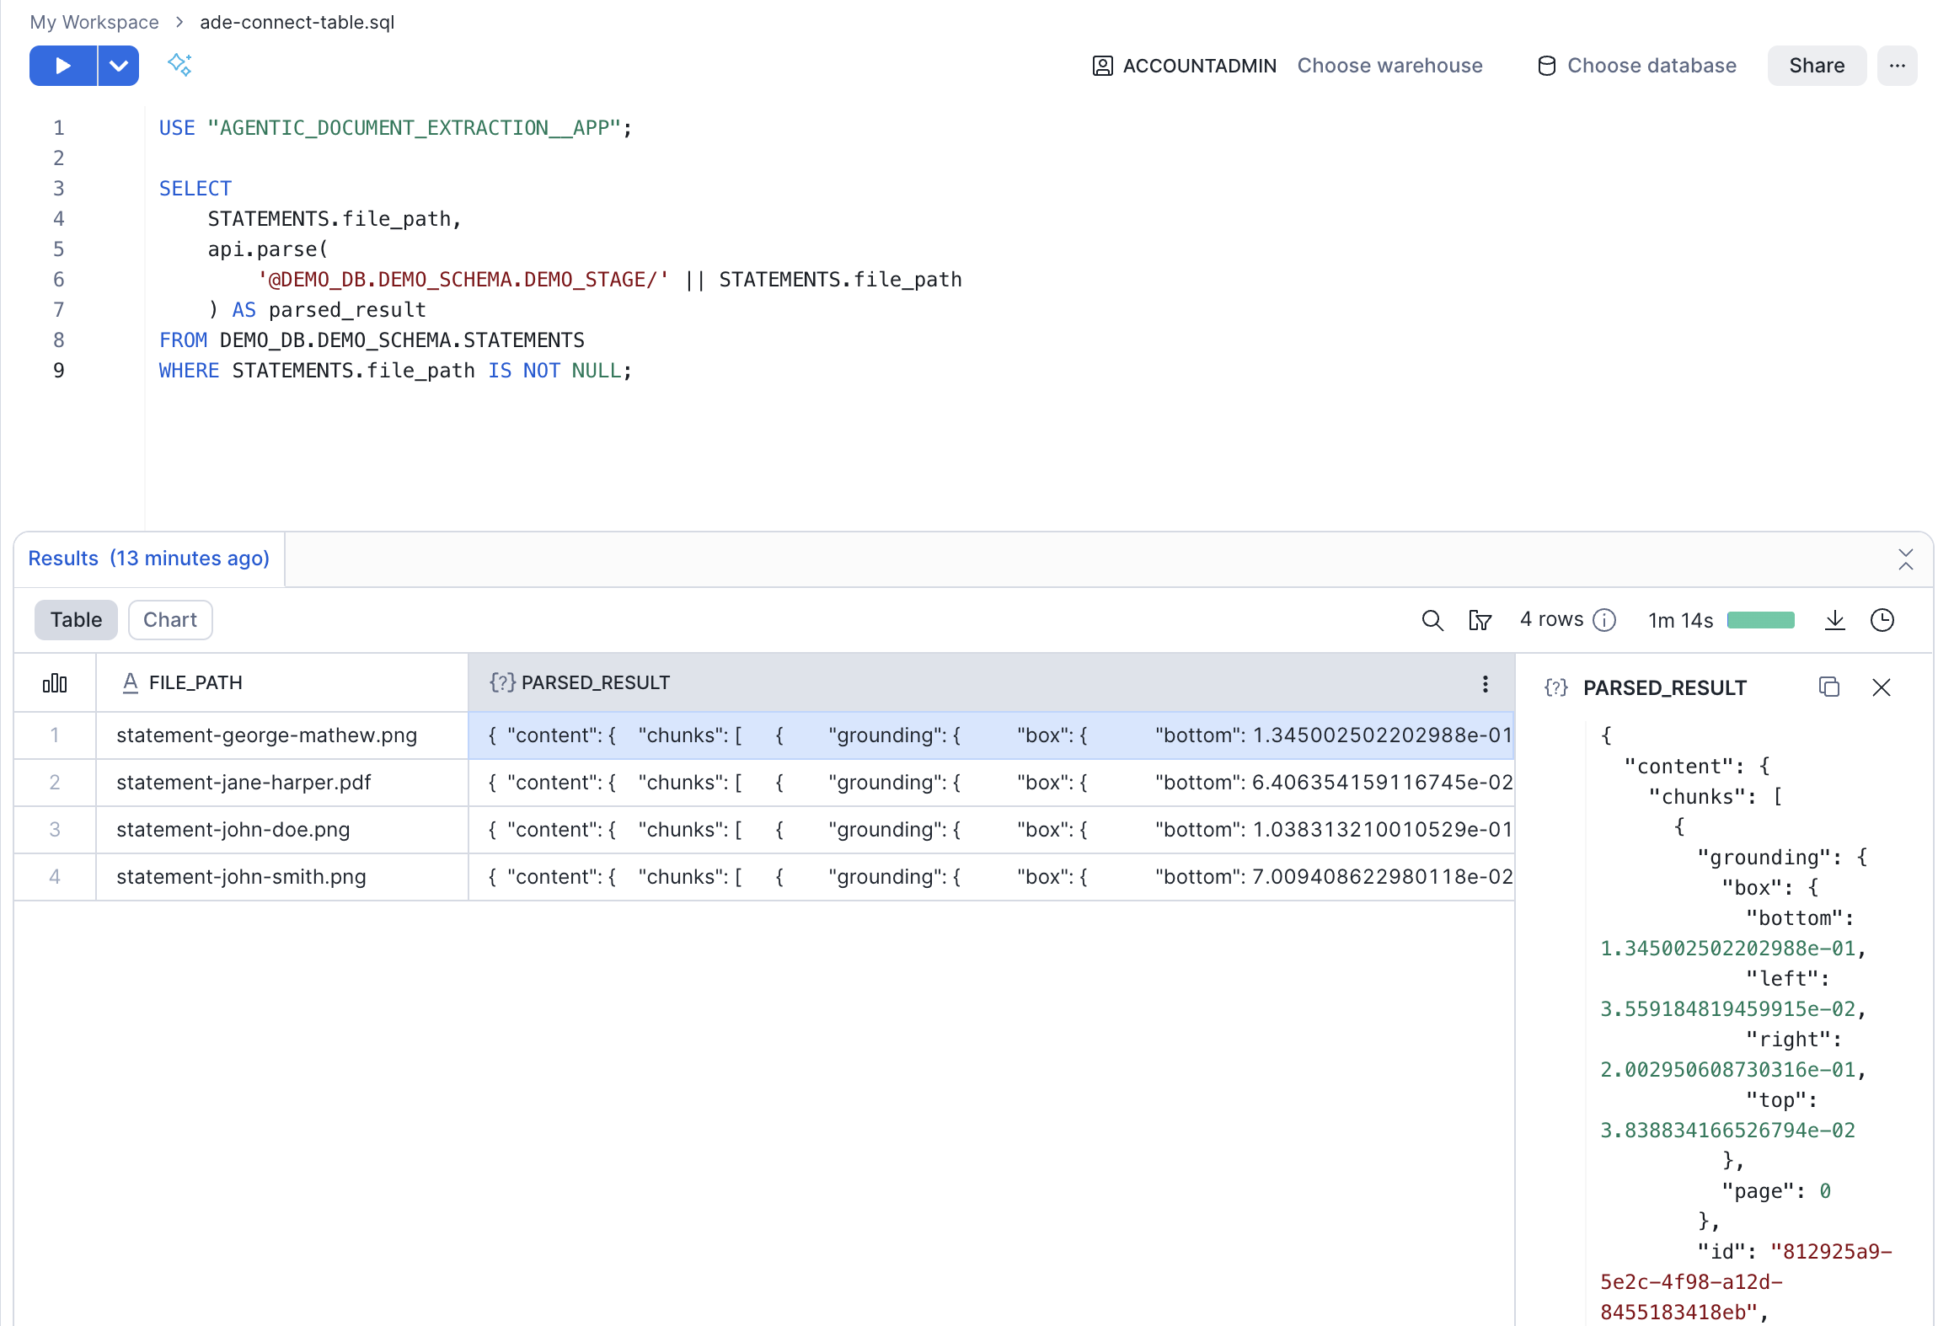This screenshot has height=1326, width=1938.
Task: Open the Choose warehouse selector
Action: point(1389,65)
